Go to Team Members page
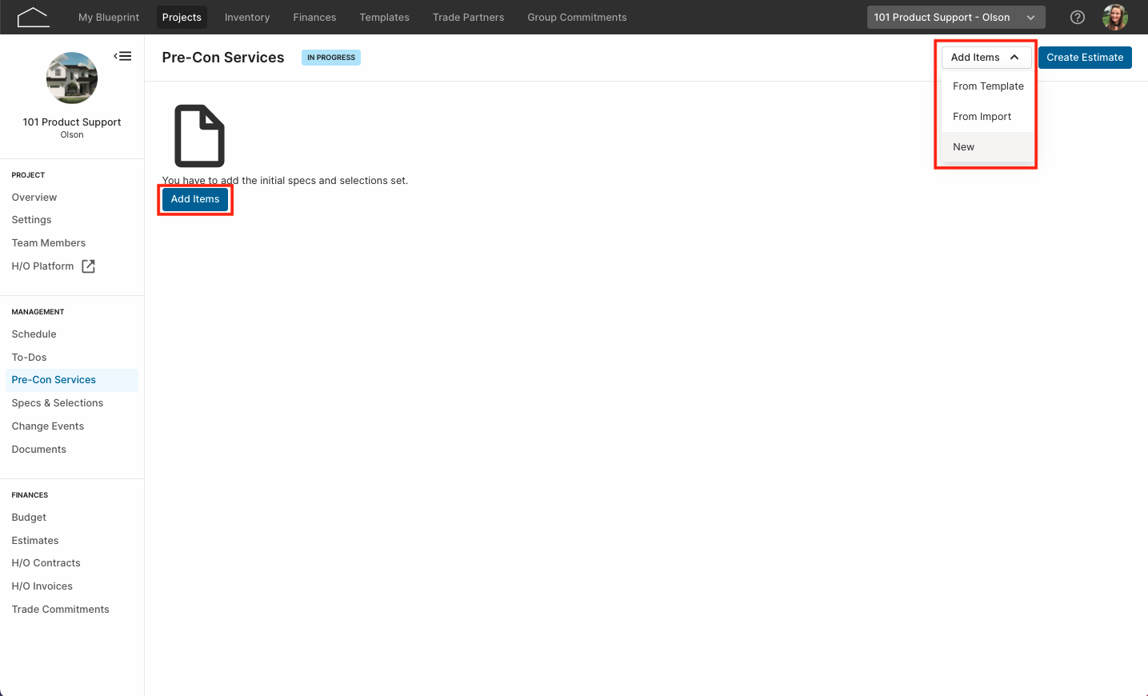Image resolution: width=1148 pixels, height=696 pixels. point(49,243)
